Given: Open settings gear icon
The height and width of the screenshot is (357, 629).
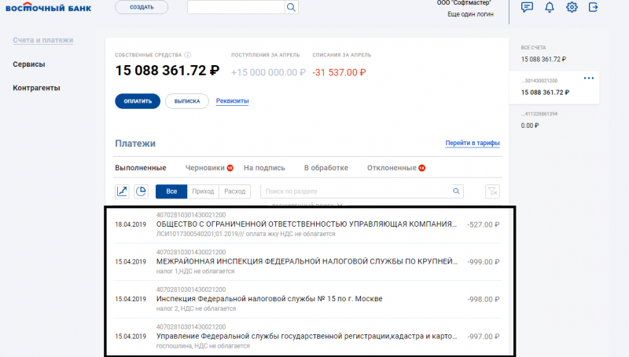Looking at the screenshot, I should [572, 8].
